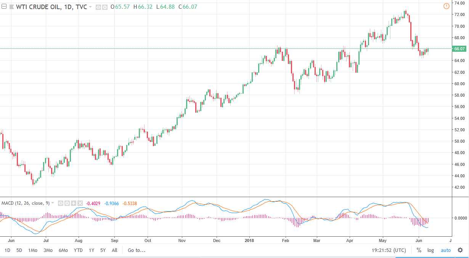Screen dimensions: 469x258
Task: Remove the MACD indicator with its X icon
Action: click(x=80, y=204)
